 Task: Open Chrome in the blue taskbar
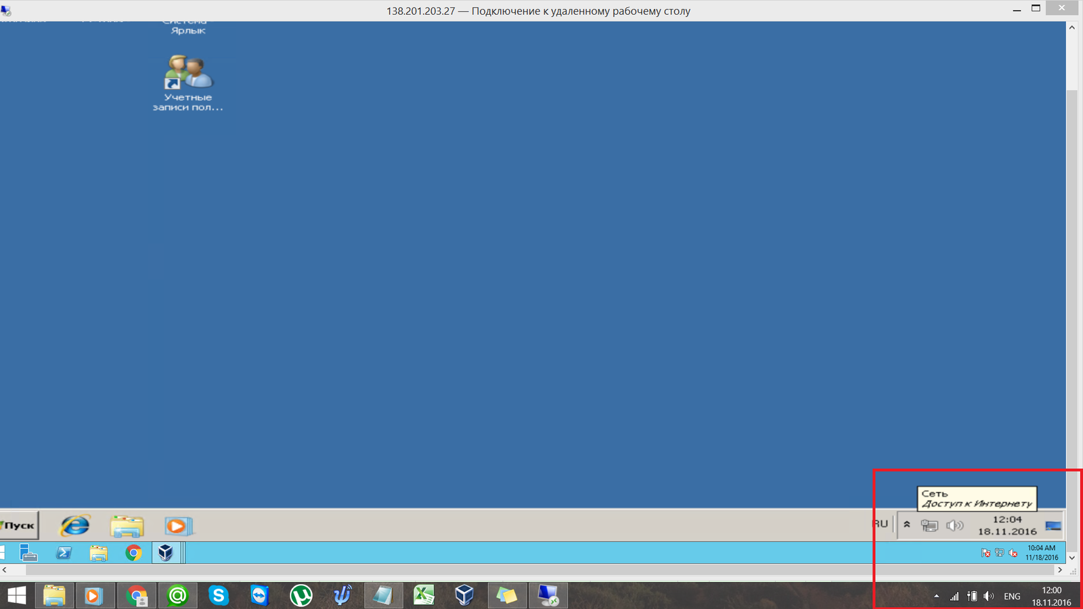point(134,553)
